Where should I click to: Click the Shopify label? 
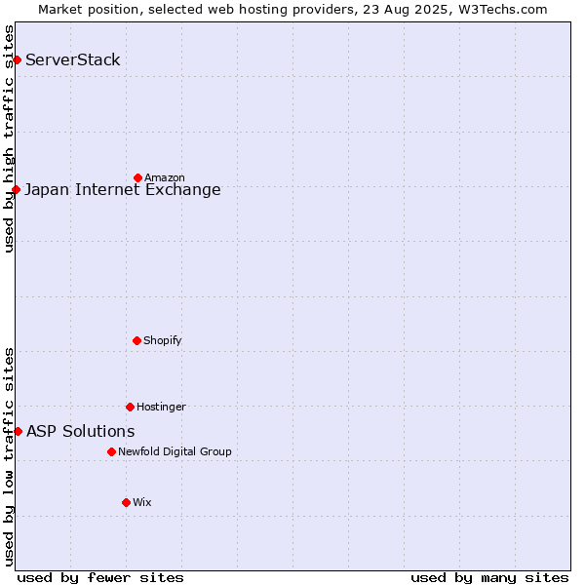162,340
